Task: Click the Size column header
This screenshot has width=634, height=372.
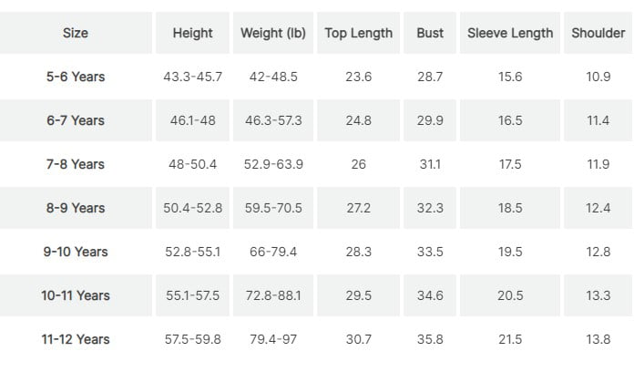Action: [x=76, y=33]
